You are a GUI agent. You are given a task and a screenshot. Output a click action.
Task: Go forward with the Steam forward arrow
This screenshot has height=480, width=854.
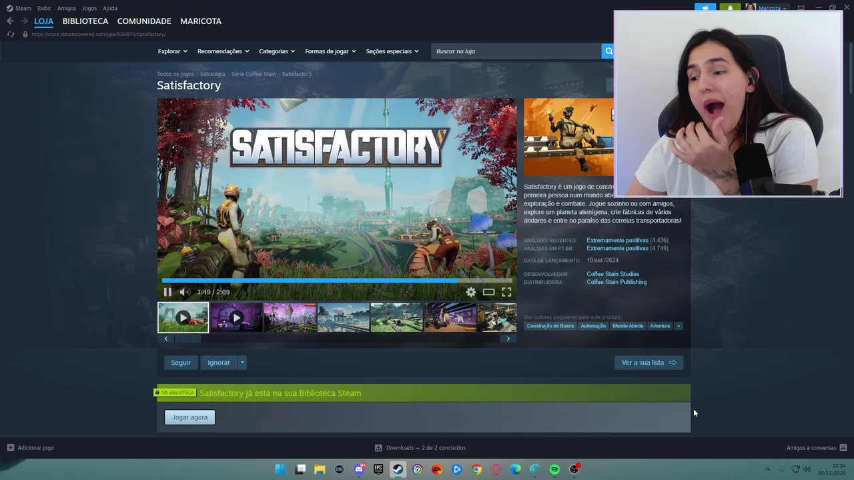(x=24, y=21)
